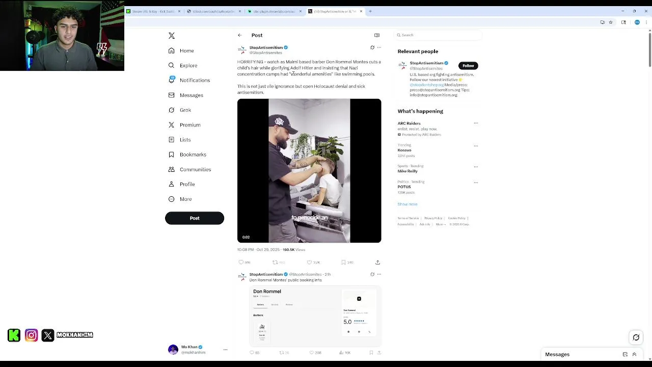
Task: Click the Mo Khan profile avatar
Action: point(173,349)
